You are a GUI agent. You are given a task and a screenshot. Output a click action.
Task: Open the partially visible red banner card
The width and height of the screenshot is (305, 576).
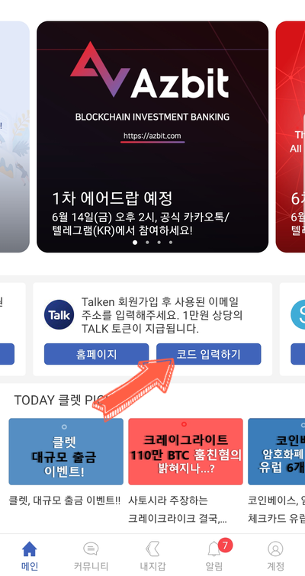click(x=291, y=137)
